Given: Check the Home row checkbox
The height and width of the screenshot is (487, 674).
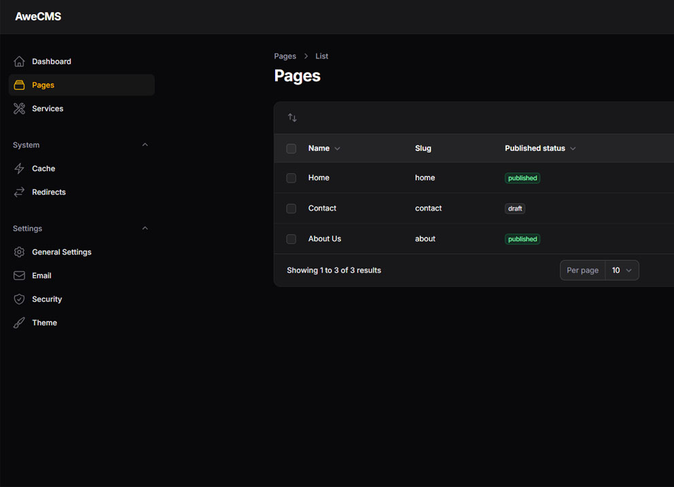Looking at the screenshot, I should 291,178.
